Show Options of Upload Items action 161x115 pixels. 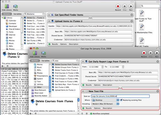63,44
